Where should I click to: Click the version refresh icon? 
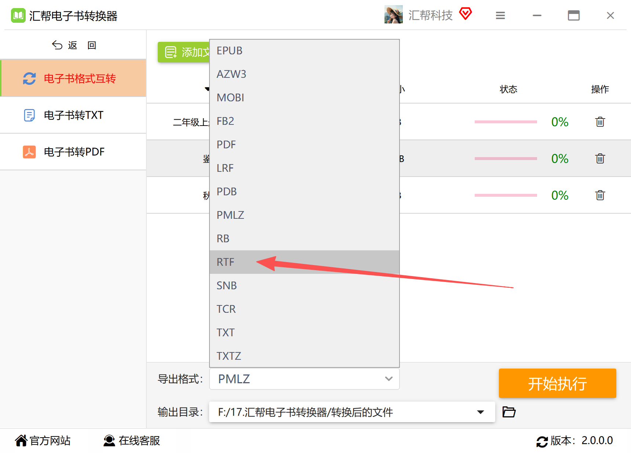pos(542,441)
